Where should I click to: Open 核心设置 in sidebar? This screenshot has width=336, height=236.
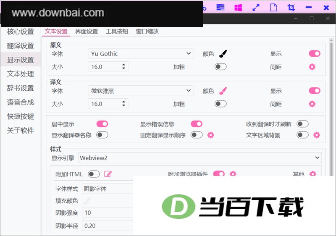coord(20,31)
